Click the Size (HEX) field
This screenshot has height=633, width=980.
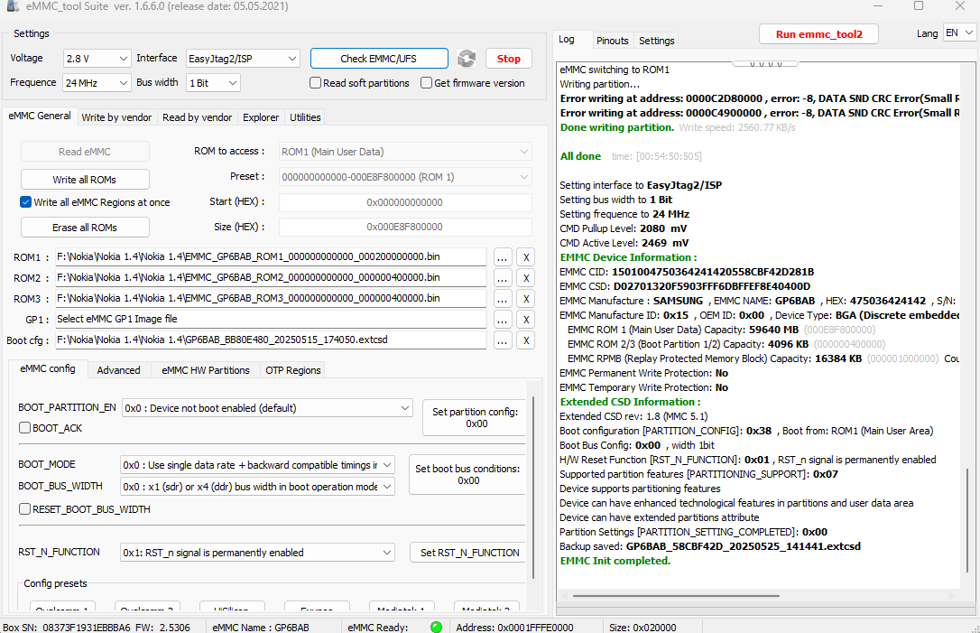coord(405,227)
